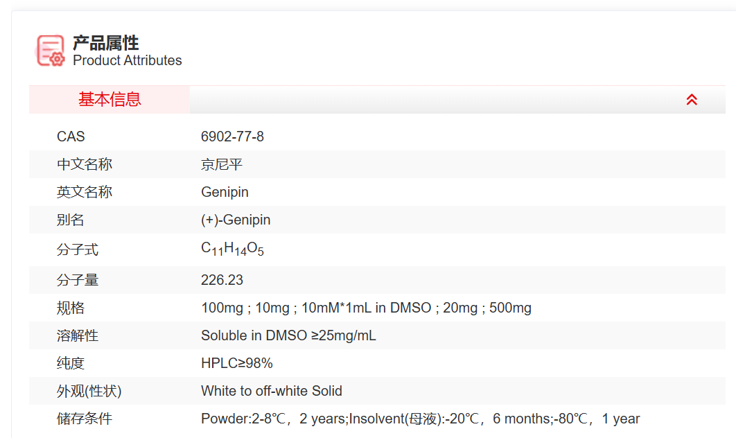The image size is (736, 438).
Task: Click the White to off-white Solid text
Action: click(x=272, y=391)
